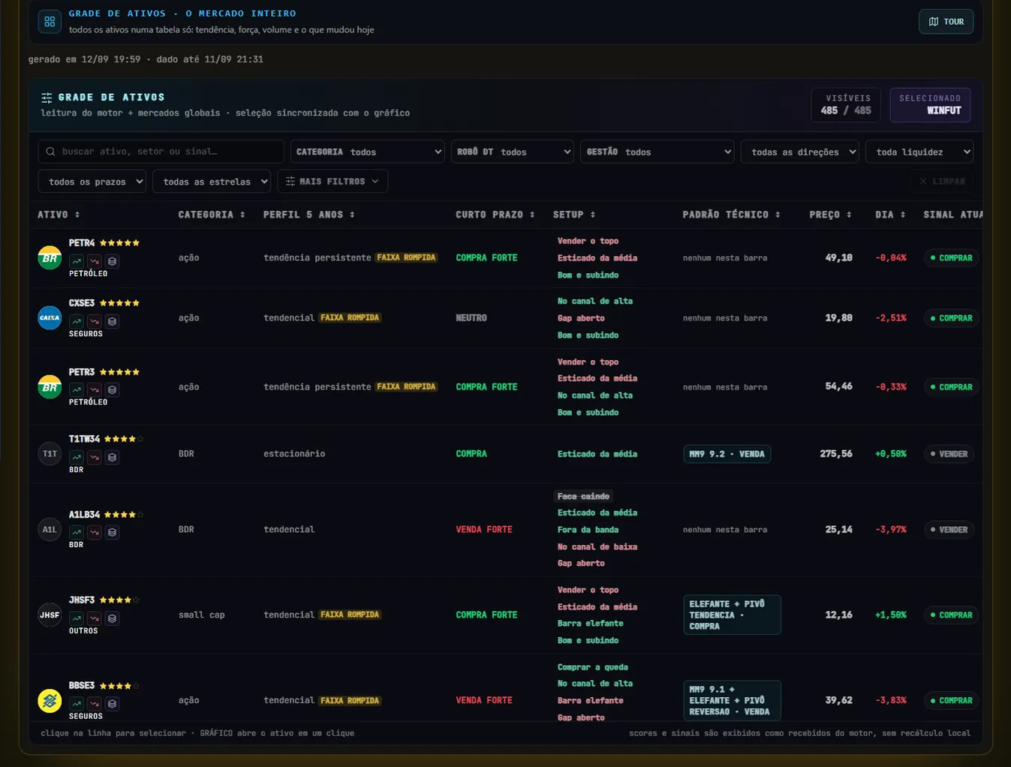Screen dimensions: 1011x767
Task: Open the 'todas as estrelas' dropdown
Action: [212, 182]
